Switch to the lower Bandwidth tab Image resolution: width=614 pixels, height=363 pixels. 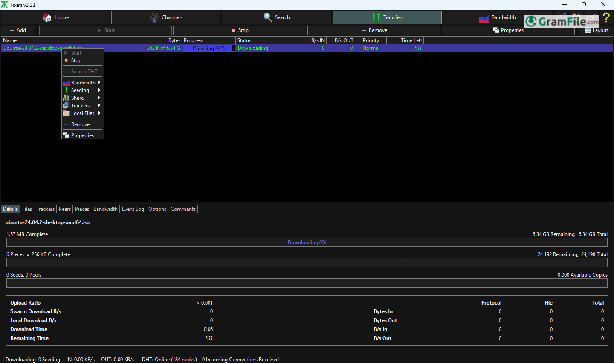point(105,209)
